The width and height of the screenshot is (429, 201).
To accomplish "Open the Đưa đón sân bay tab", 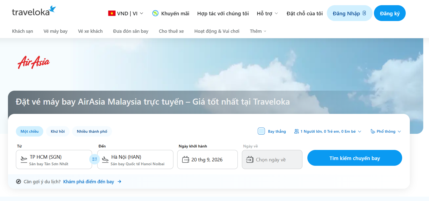I will (x=131, y=31).
